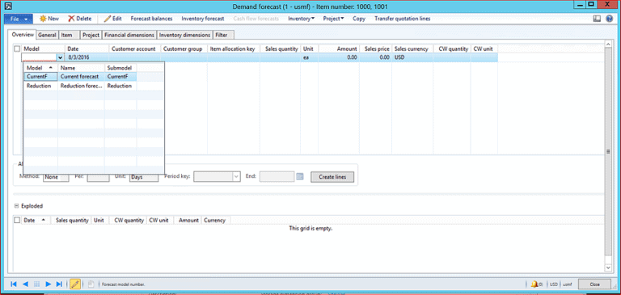Click the Submodel column header in lookup
The image size is (621, 295).
120,68
